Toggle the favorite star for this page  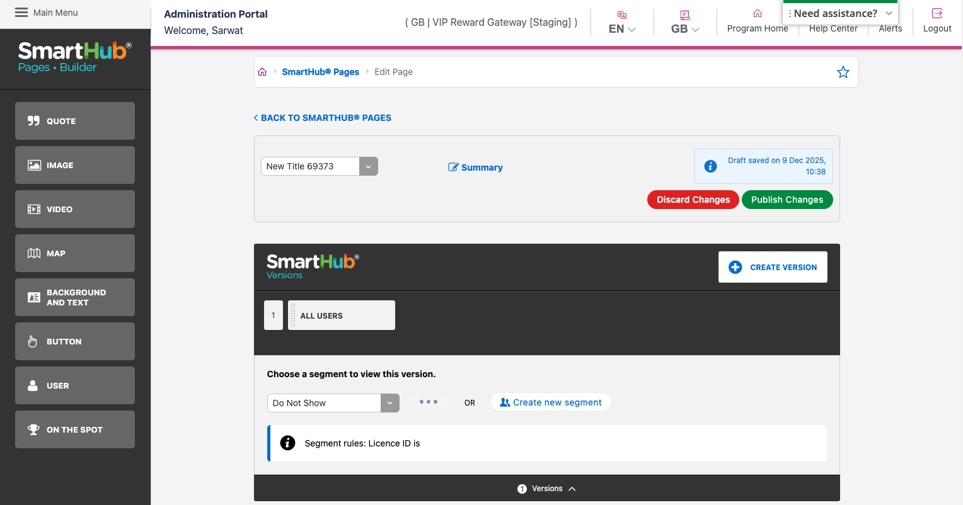point(843,72)
